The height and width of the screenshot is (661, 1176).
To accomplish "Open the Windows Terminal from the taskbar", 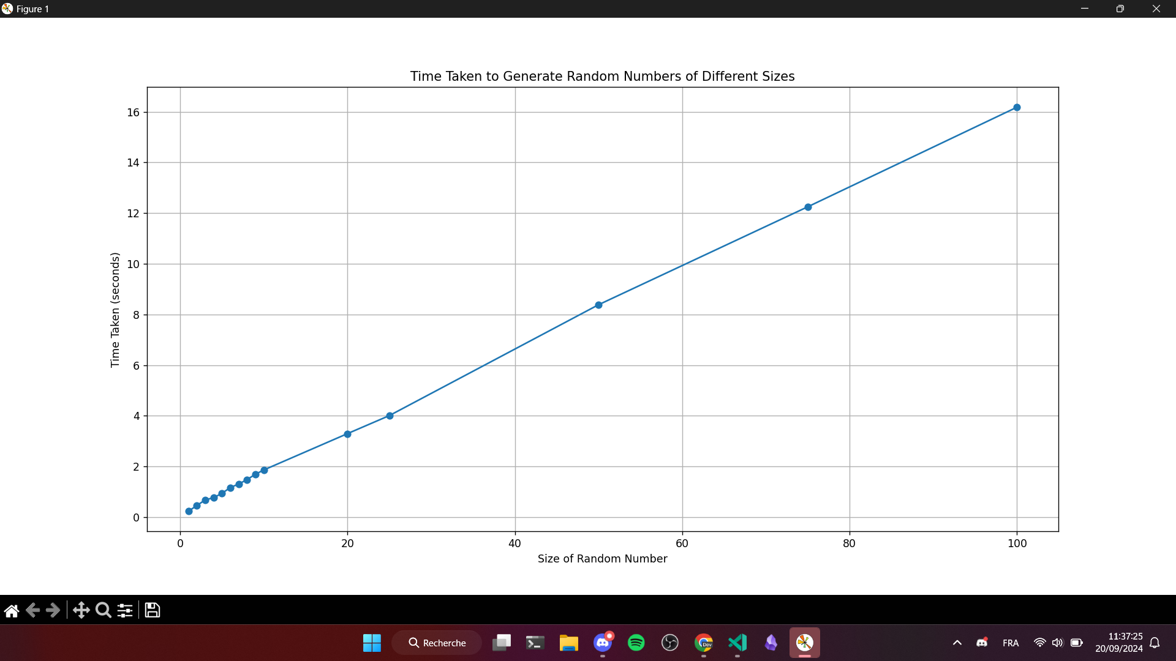I will tap(534, 643).
